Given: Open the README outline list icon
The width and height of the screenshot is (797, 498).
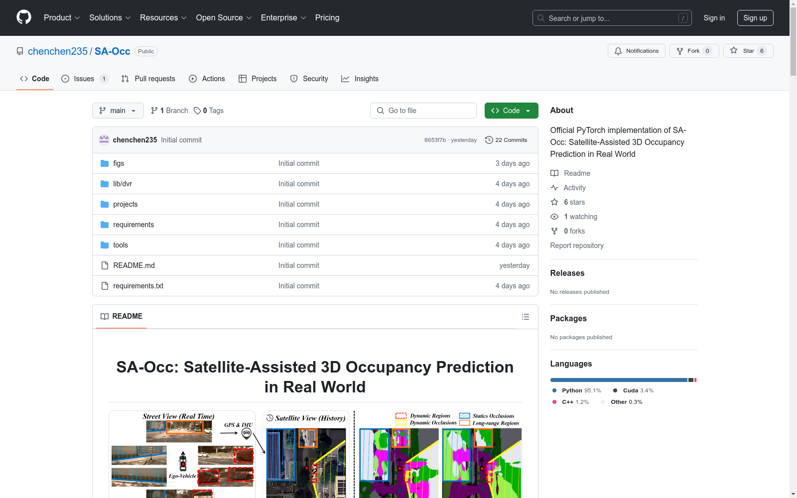Looking at the screenshot, I should coord(525,317).
